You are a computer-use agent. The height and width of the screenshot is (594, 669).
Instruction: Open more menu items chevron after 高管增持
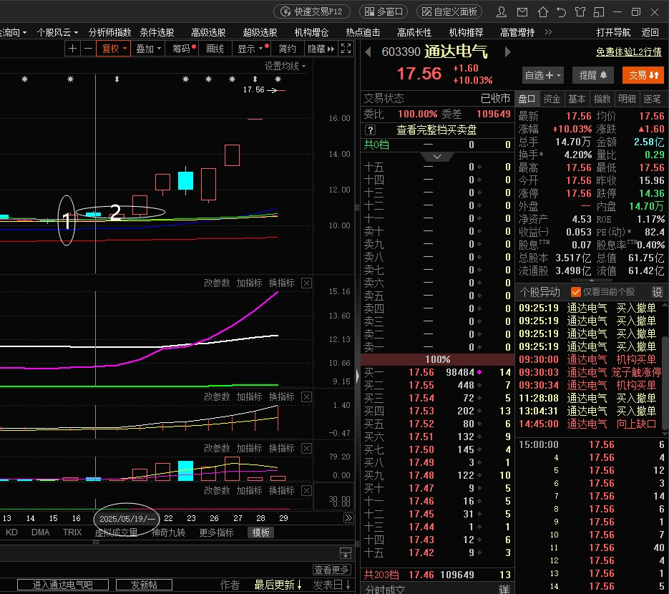click(548, 32)
